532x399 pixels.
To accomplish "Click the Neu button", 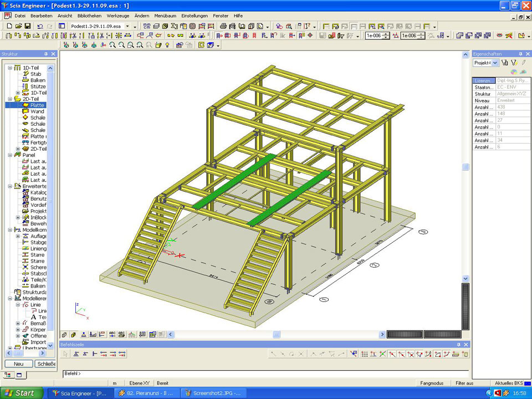I will 18,364.
